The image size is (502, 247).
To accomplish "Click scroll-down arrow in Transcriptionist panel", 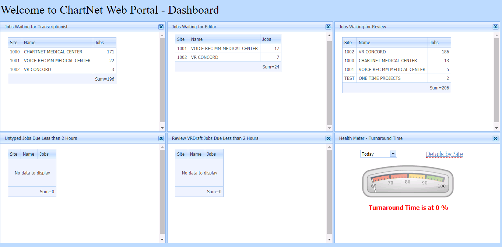I will (x=162, y=128).
